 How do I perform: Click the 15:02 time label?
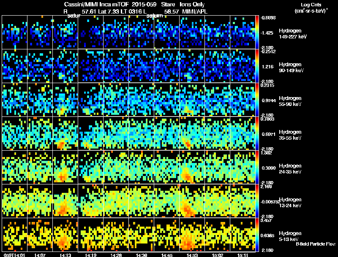218,255
